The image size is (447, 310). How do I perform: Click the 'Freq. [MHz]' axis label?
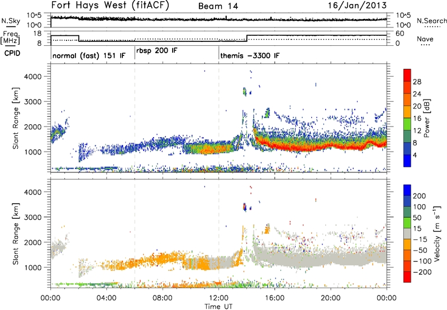[x=10, y=38]
